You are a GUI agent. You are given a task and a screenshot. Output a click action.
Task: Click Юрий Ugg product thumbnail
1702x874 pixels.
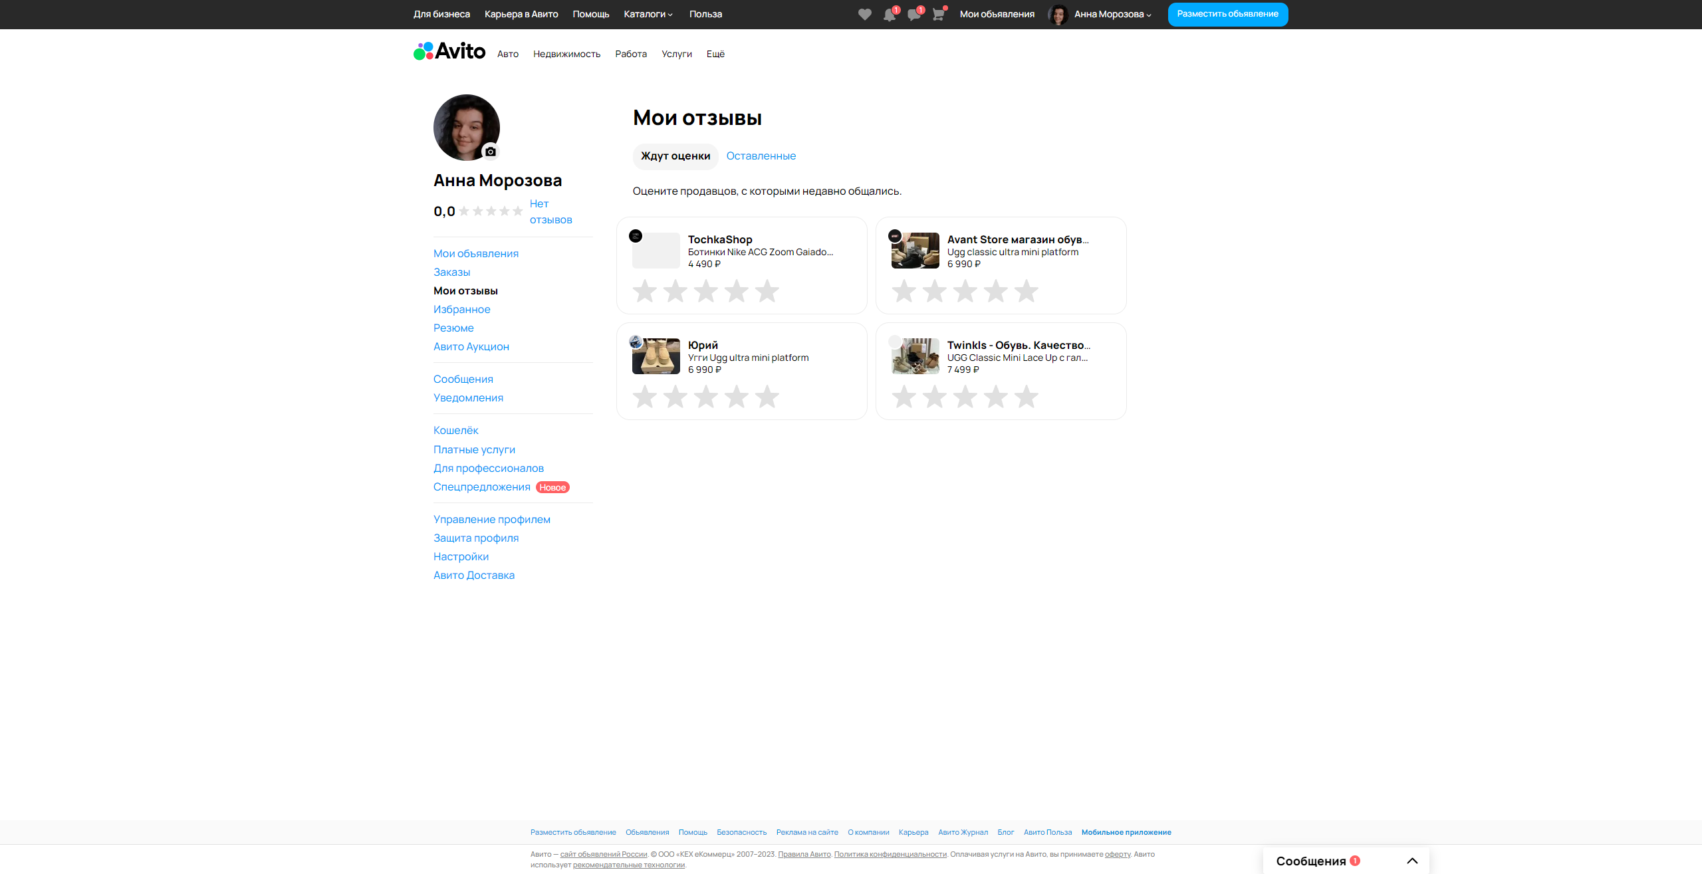[x=656, y=356]
